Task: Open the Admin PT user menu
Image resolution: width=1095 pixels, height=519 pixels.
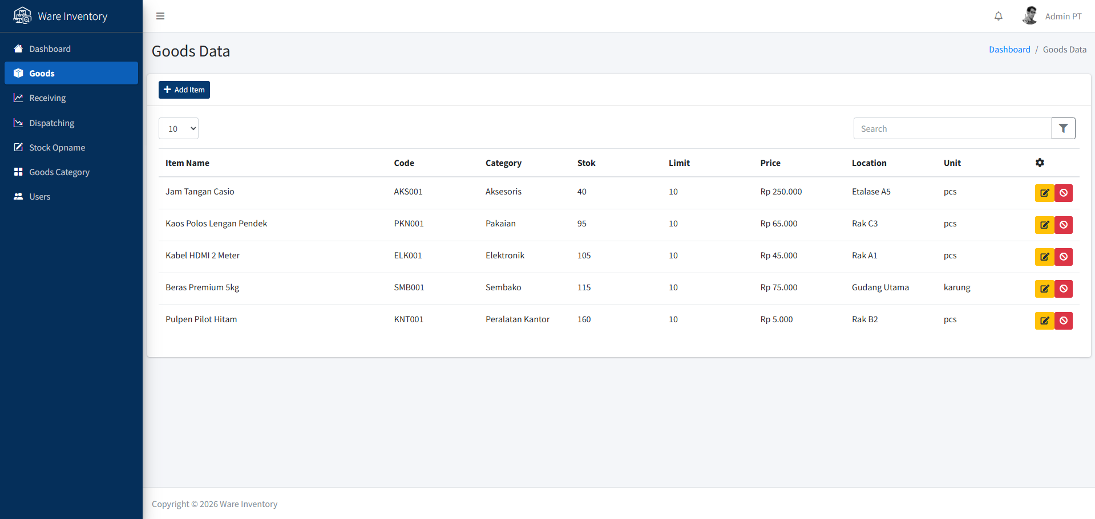Action: (x=1052, y=16)
